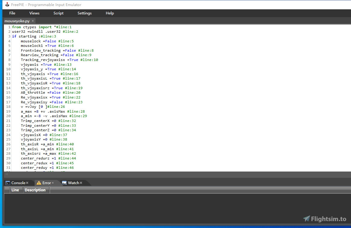Click the Line column header
Screen dimensions: 351x228
pyautogui.click(x=15, y=190)
